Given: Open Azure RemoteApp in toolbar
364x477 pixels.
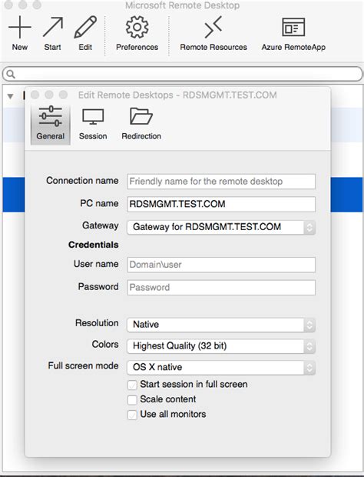Looking at the screenshot, I should (x=293, y=33).
